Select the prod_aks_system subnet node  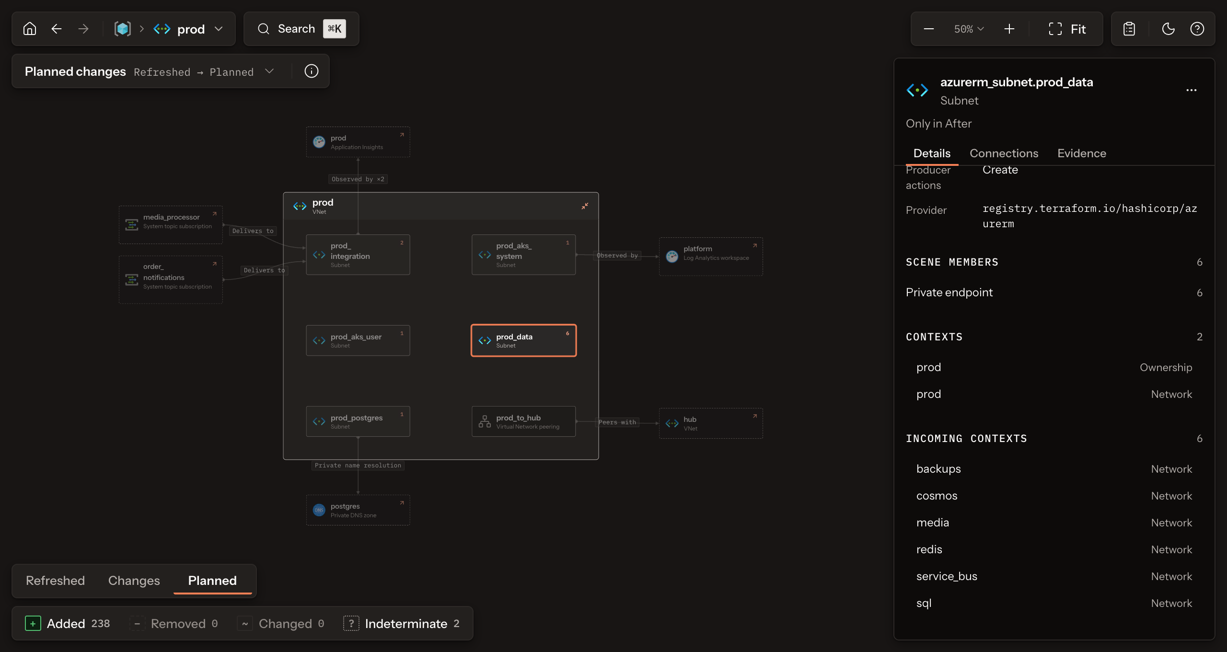tap(523, 255)
